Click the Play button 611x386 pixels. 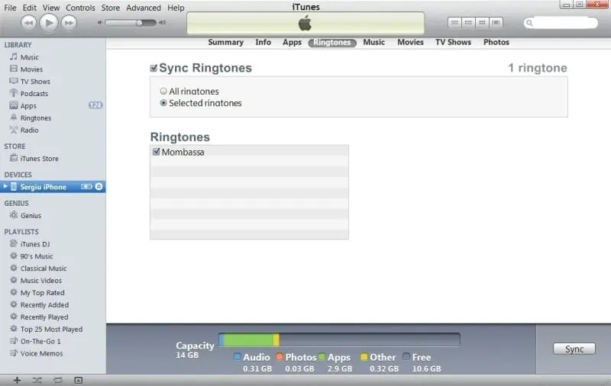(49, 23)
